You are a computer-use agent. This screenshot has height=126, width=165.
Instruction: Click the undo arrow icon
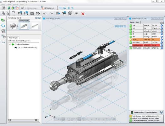tap(45, 14)
